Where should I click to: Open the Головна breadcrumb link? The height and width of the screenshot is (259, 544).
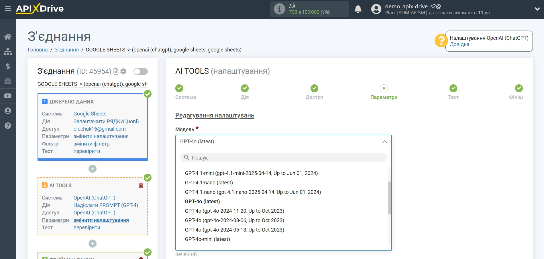tap(38, 50)
